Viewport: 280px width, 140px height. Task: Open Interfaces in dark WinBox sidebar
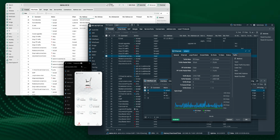point(94,39)
